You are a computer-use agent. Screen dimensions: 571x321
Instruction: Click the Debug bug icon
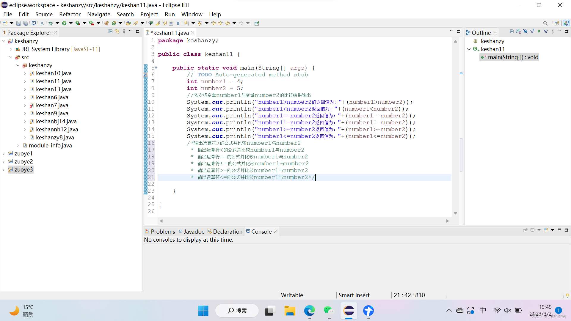coord(51,23)
